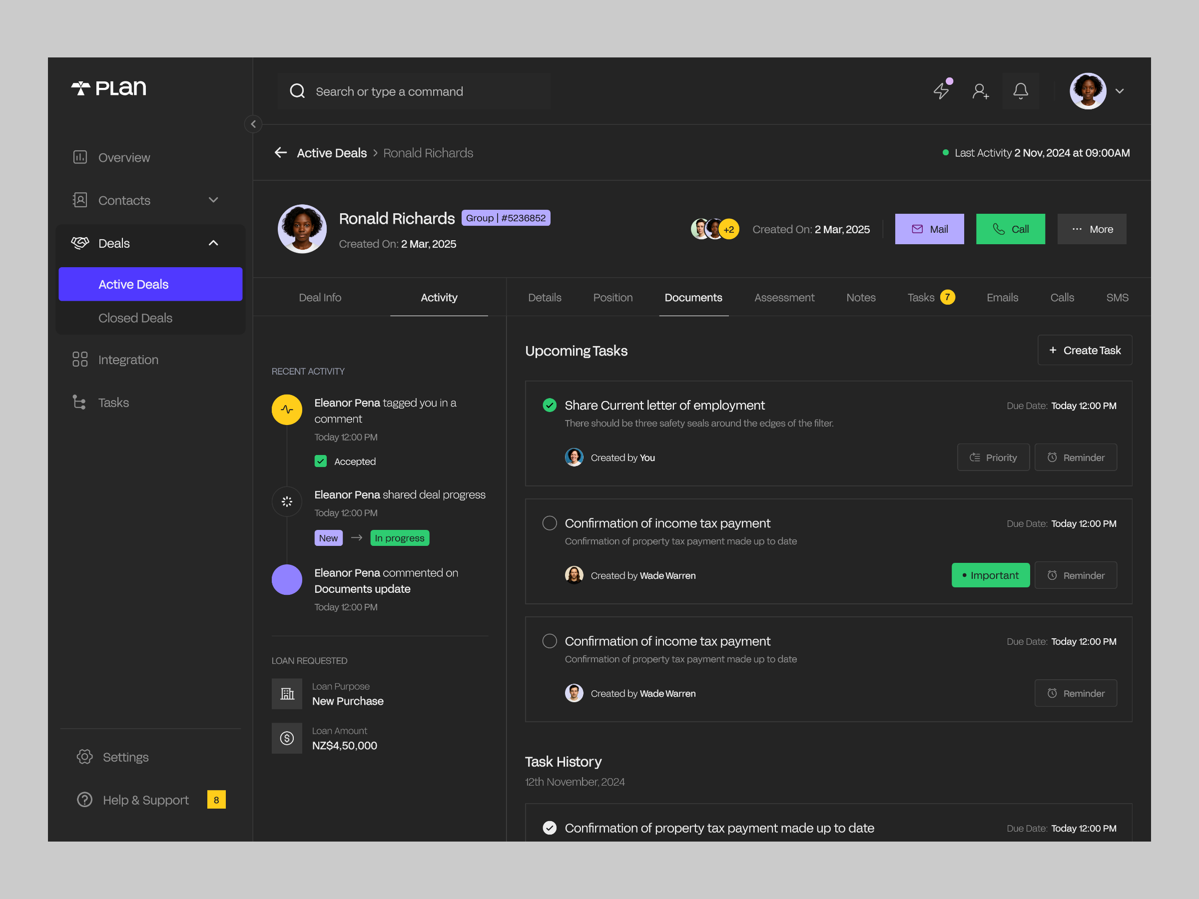
Task: Open the Emails tab
Action: 1002,297
